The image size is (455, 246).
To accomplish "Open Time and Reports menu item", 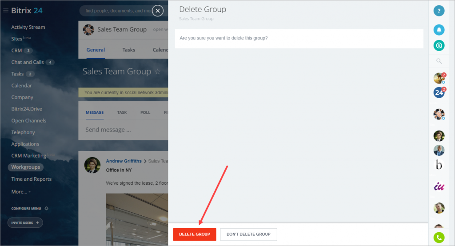I will tap(32, 179).
